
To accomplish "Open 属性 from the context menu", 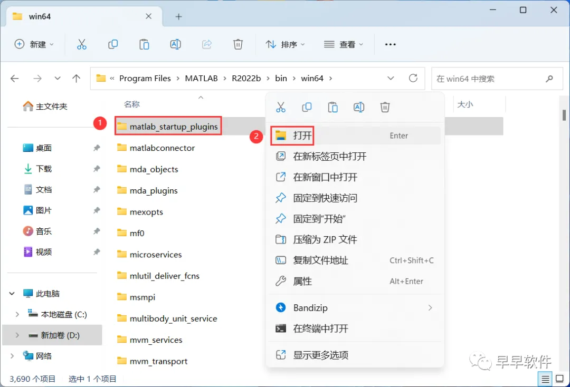I will [356, 282].
